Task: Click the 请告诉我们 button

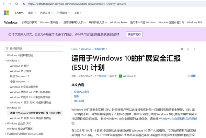Action: (134, 34)
